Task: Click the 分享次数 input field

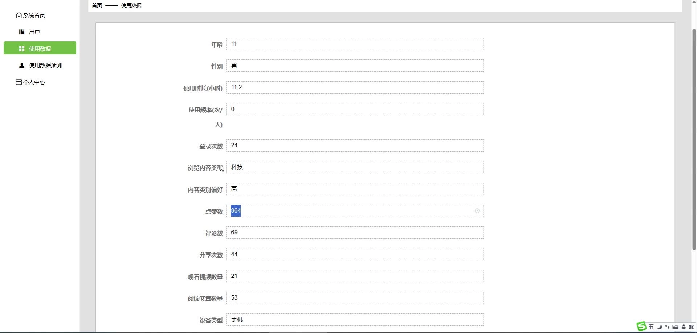Action: click(355, 254)
